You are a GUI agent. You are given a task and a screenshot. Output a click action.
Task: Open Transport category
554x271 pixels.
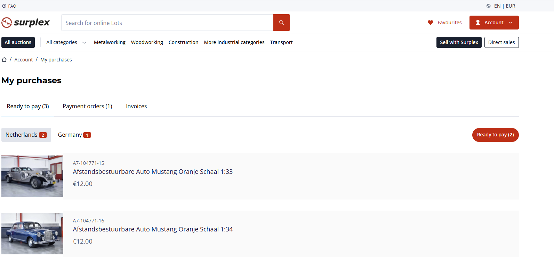pos(281,42)
